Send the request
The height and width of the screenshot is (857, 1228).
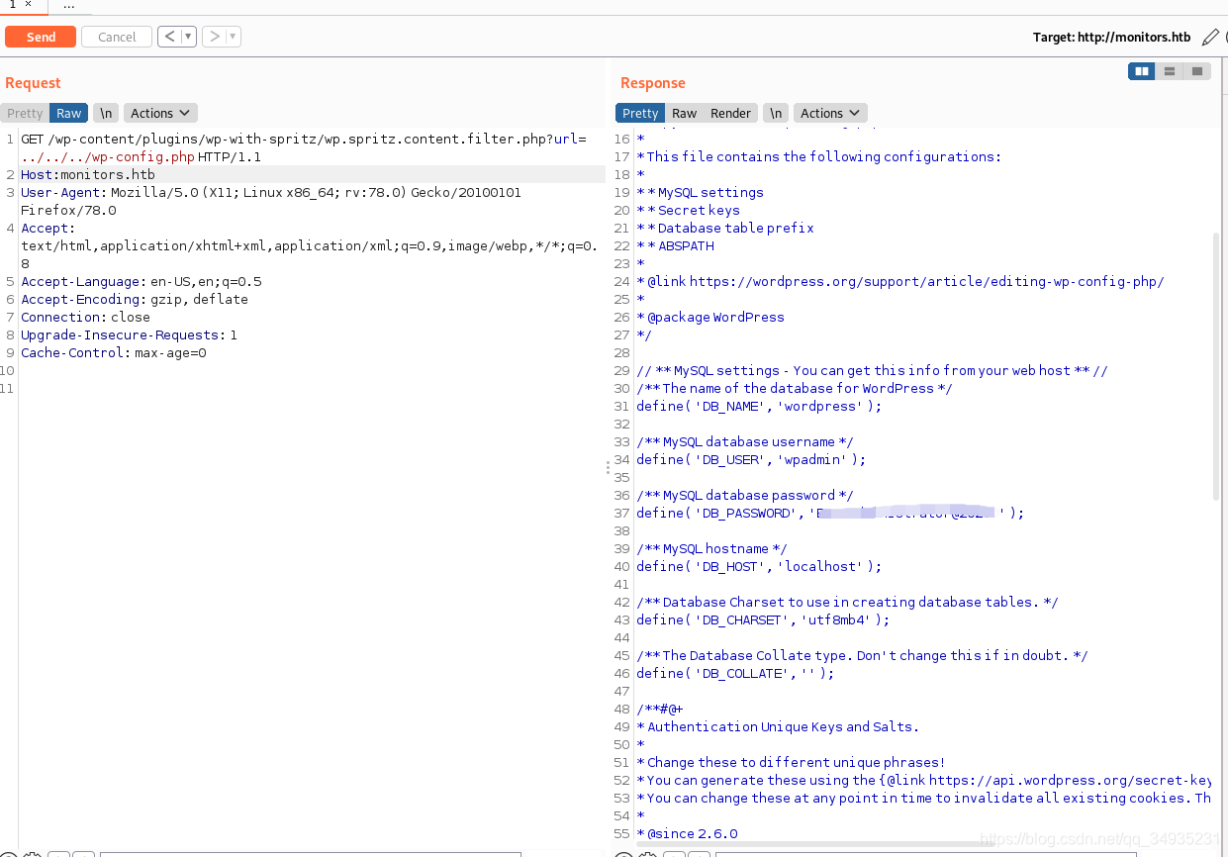pyautogui.click(x=41, y=37)
